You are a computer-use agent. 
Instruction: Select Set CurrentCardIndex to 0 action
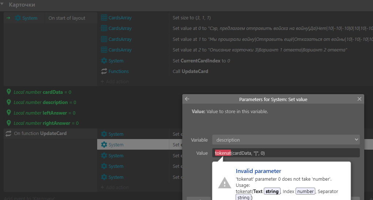(201, 61)
